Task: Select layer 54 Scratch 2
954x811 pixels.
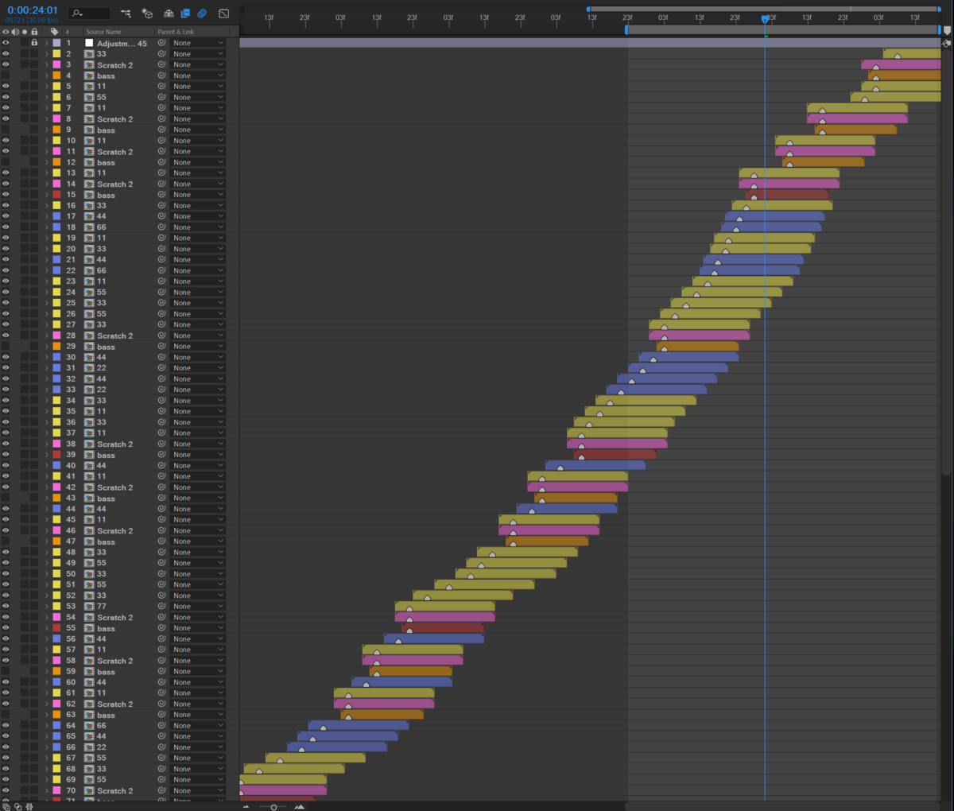Action: pos(114,618)
